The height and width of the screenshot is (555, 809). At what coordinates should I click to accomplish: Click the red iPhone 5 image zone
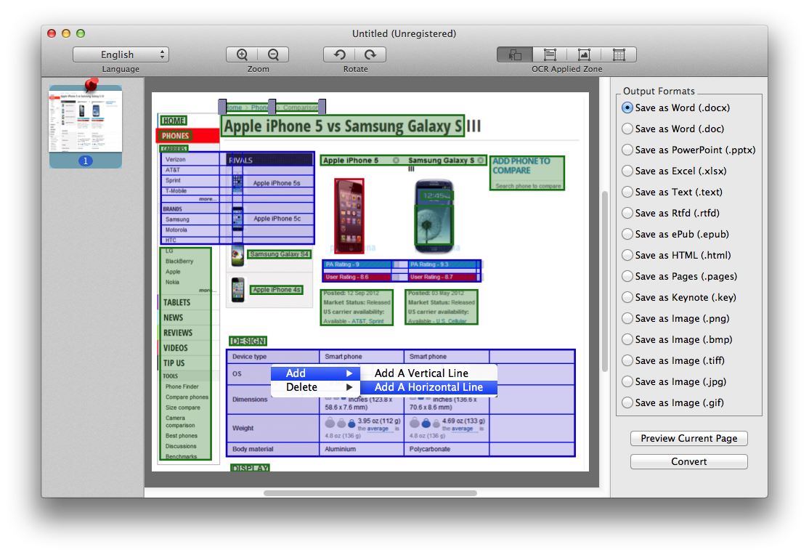349,215
